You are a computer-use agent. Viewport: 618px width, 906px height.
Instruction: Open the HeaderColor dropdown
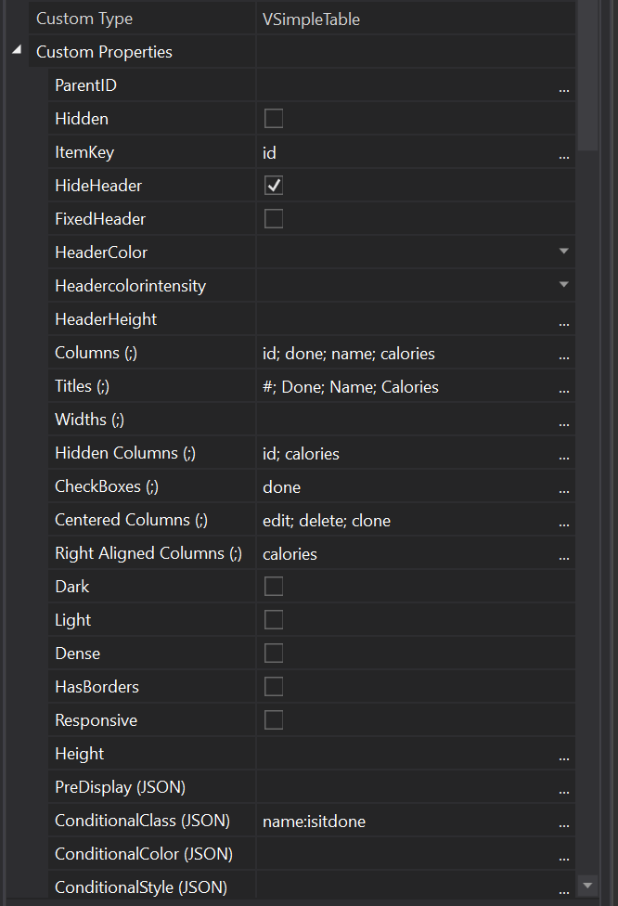[x=563, y=252]
